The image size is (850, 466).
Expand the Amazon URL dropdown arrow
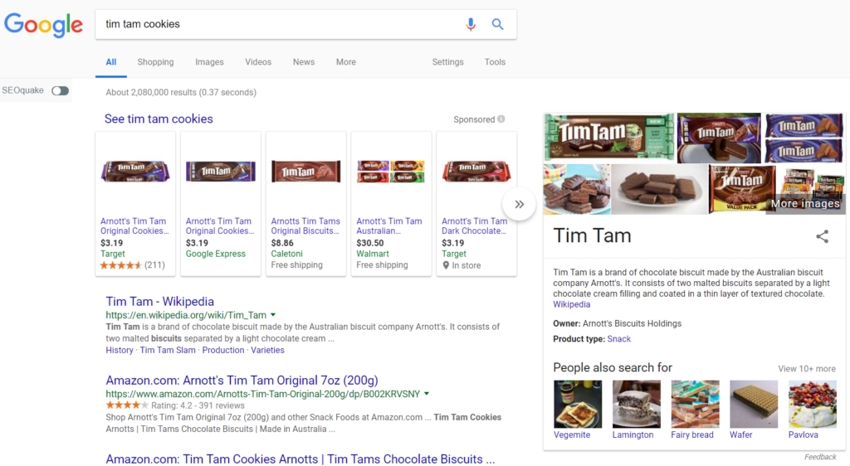click(x=427, y=394)
